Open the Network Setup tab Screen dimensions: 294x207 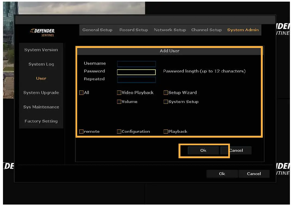[170, 30]
